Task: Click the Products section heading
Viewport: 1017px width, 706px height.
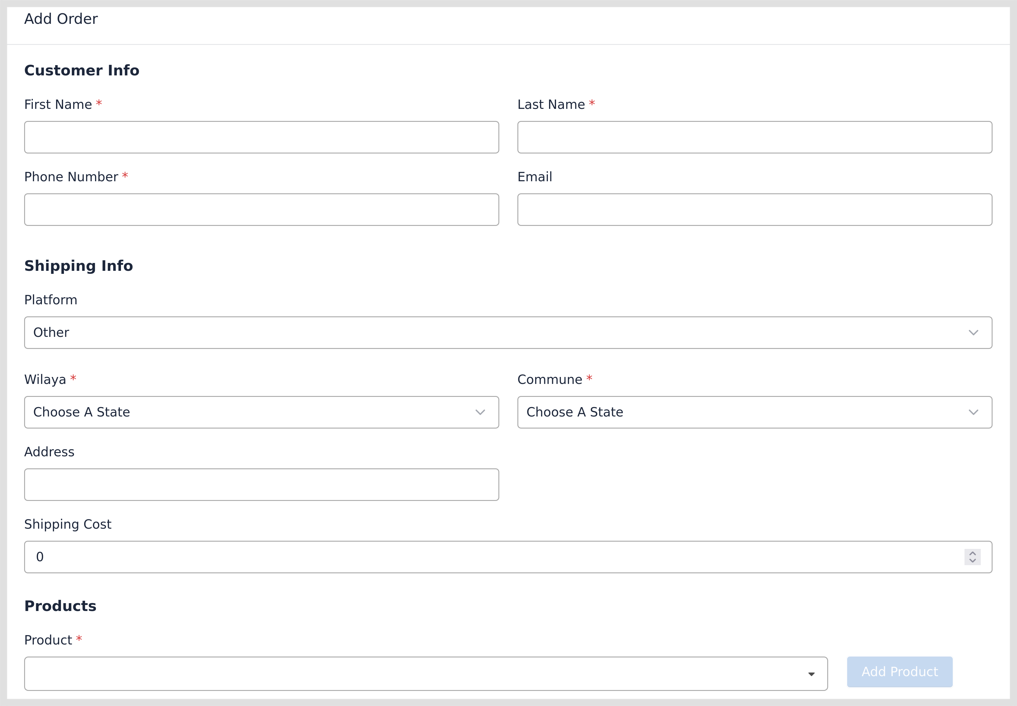Action: (60, 606)
